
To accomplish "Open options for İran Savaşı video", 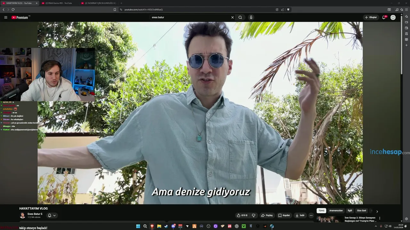I will coord(380,218).
